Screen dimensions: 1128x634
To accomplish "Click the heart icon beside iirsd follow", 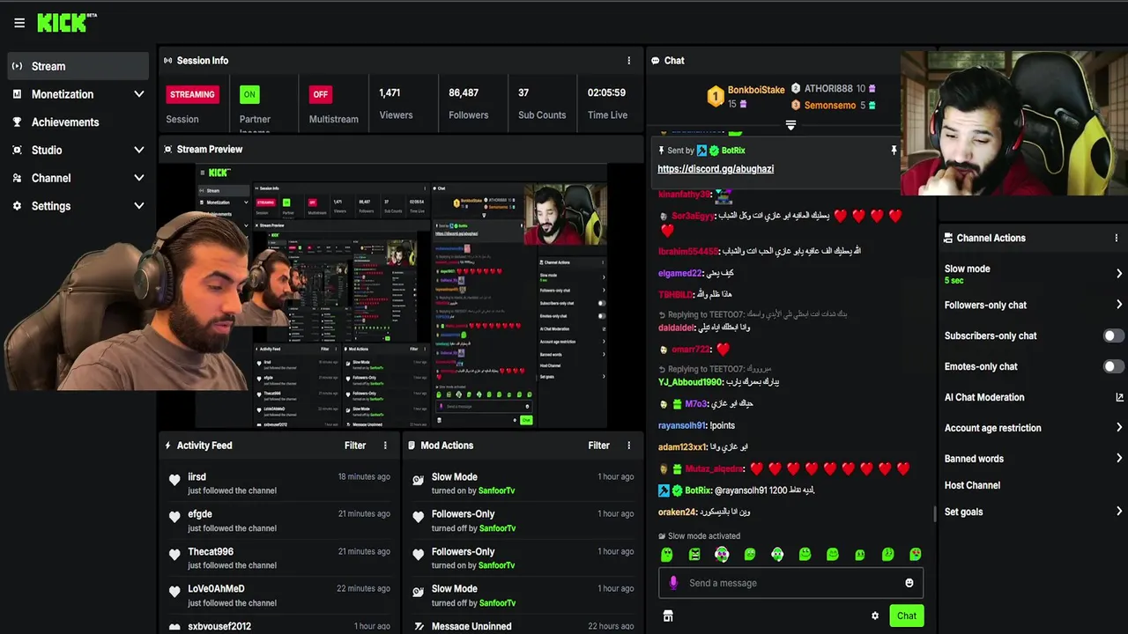I will [x=174, y=480].
